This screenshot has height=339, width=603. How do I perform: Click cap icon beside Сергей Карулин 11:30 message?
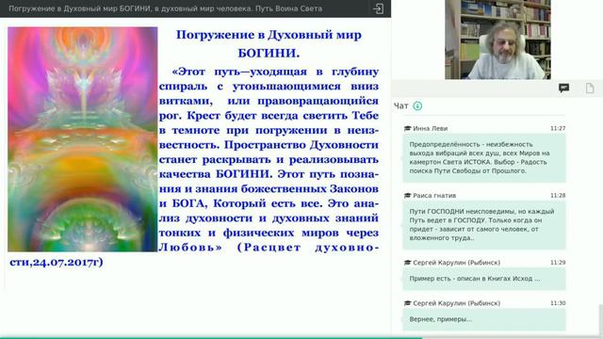407,303
